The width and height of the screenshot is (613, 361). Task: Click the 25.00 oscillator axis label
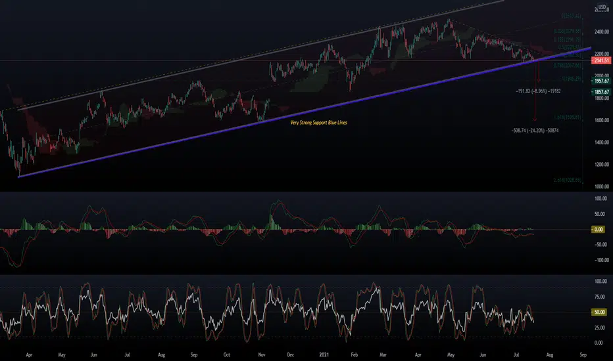tap(599, 328)
